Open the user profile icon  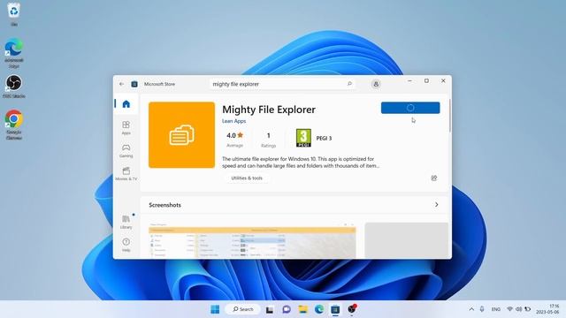tap(376, 84)
